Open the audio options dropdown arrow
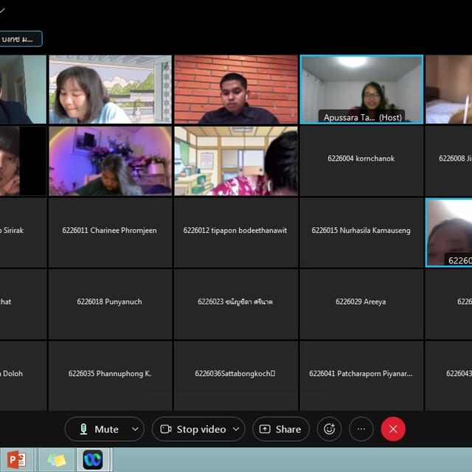472x472 pixels. click(135, 429)
